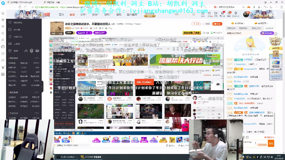Open 主播动态 link above chat
The width and height of the screenshot is (285, 160).
click(238, 23)
